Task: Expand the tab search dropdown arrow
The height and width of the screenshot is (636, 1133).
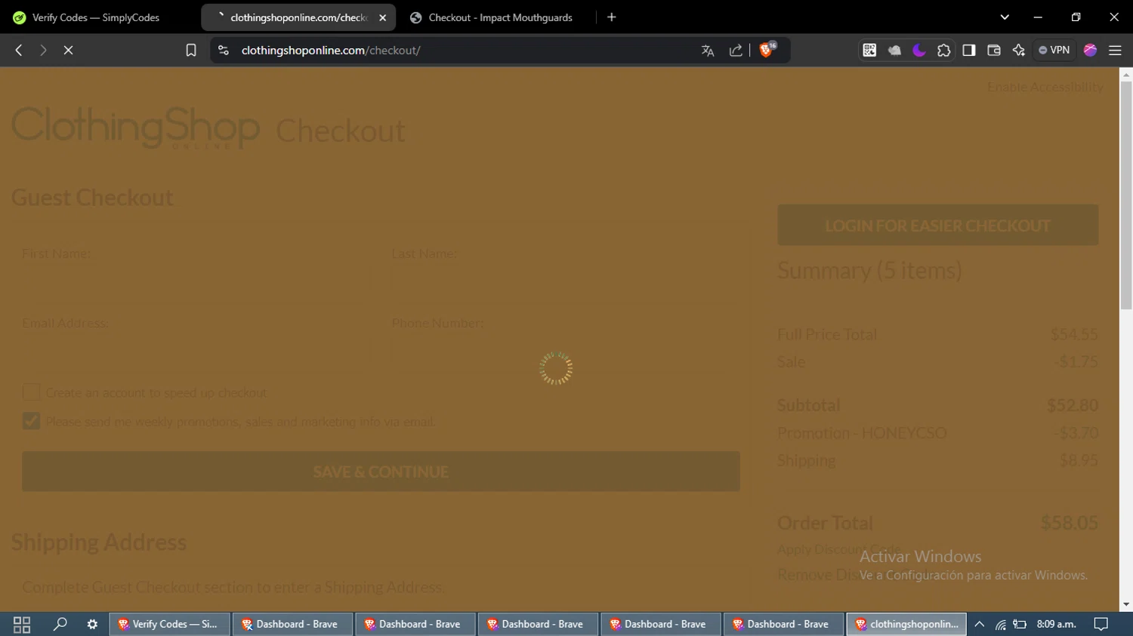Action: (x=1005, y=17)
